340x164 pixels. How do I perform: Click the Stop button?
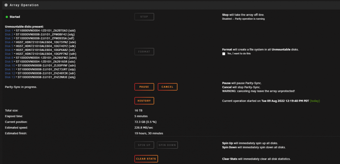click(144, 17)
